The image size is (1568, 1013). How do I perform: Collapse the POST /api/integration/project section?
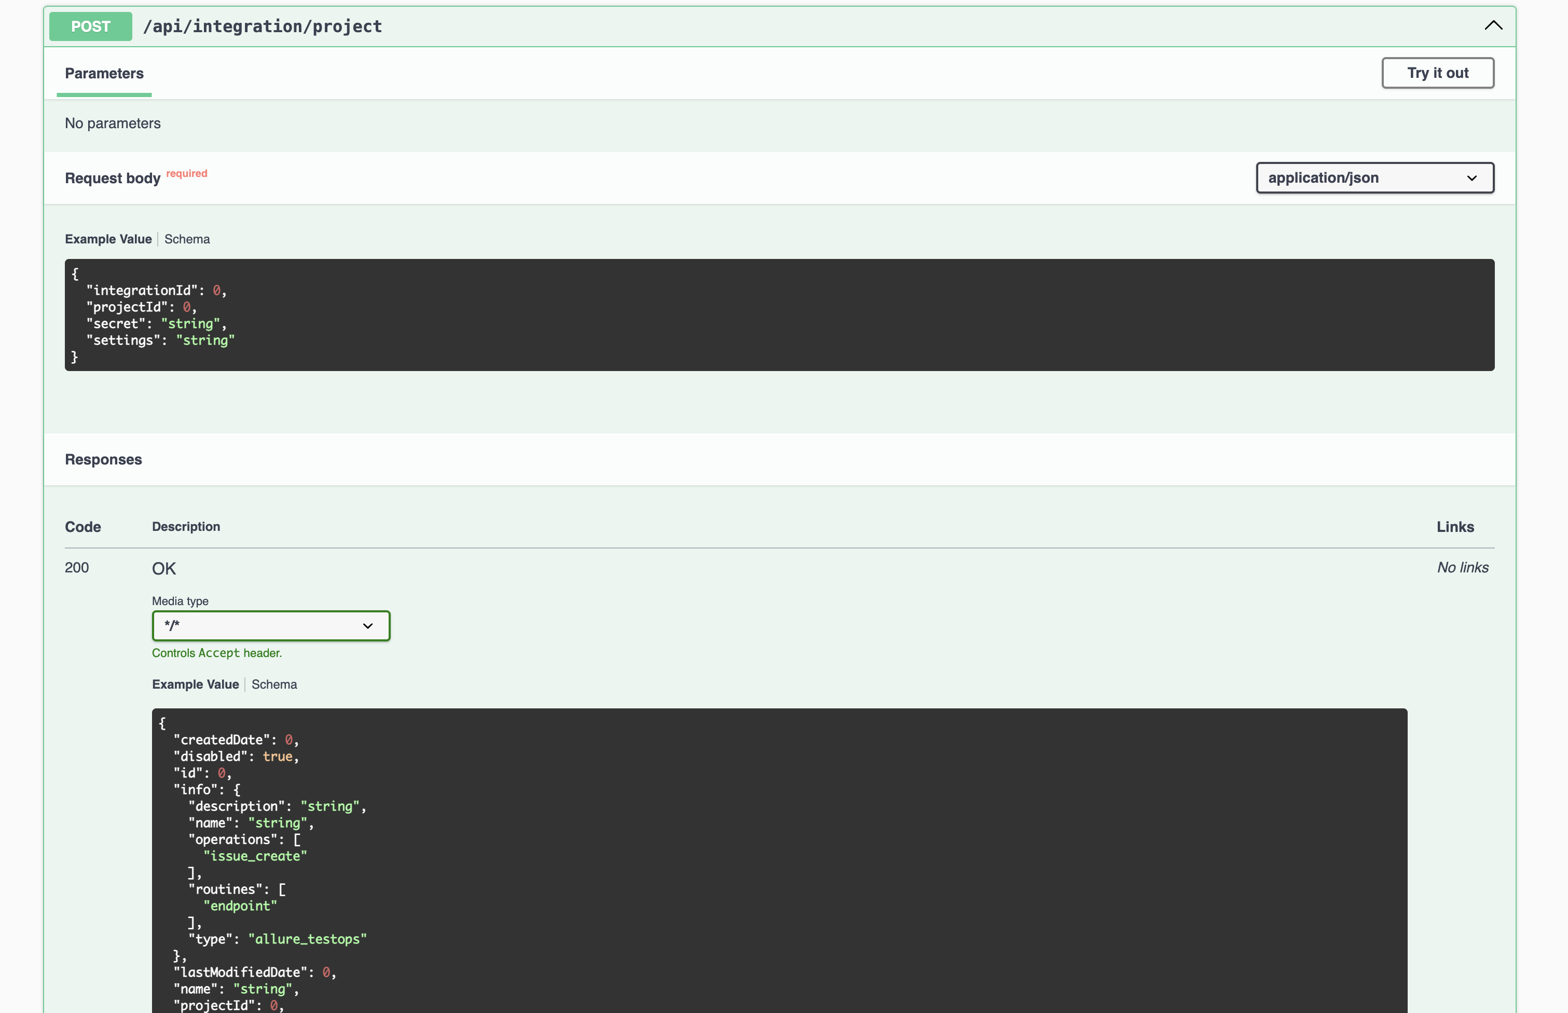[1493, 25]
